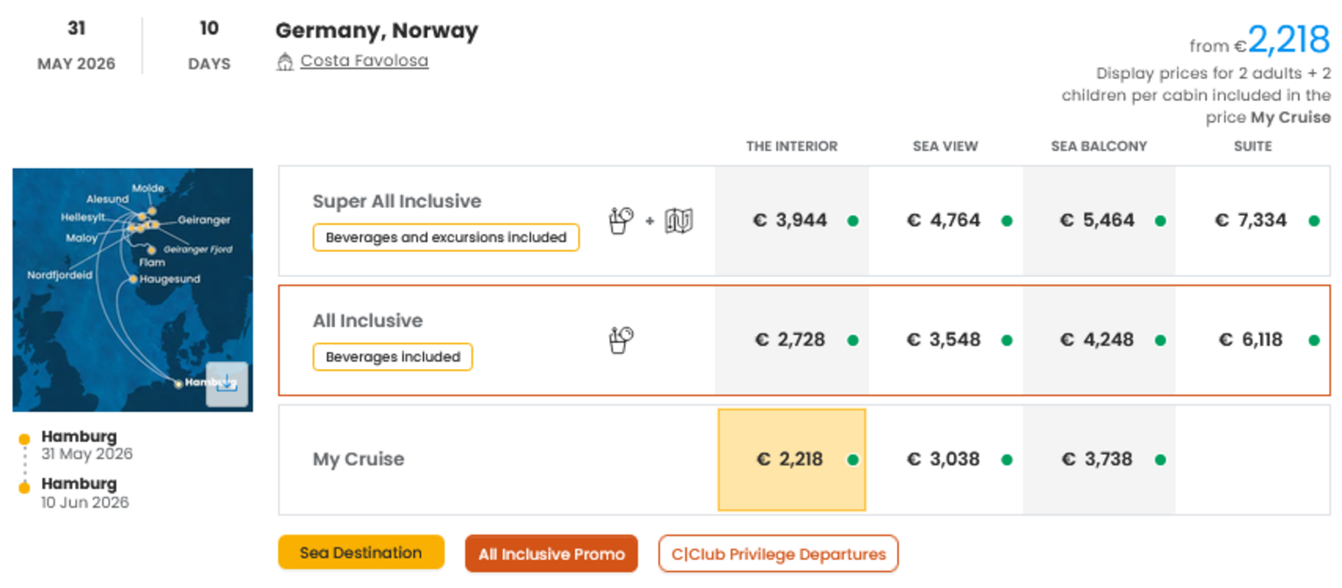This screenshot has height=588, width=1342.
Task: Select Super All Inclusive interior price € 3,944
Action: [x=790, y=220]
